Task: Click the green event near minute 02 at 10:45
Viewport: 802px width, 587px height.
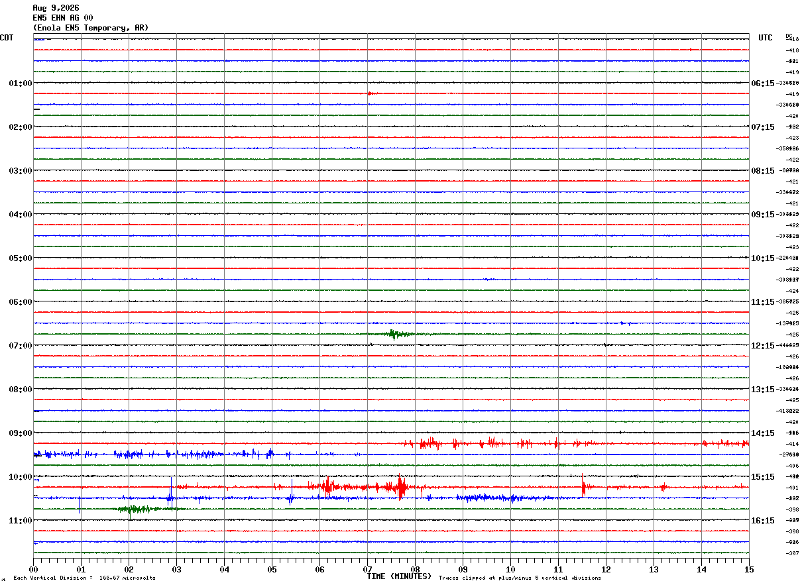Action: 135,509
